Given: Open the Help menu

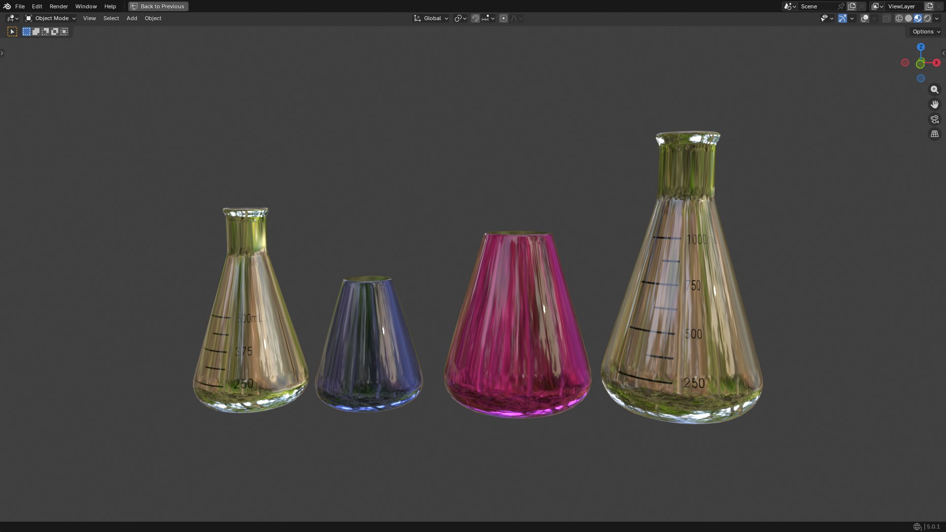Looking at the screenshot, I should coord(110,6).
